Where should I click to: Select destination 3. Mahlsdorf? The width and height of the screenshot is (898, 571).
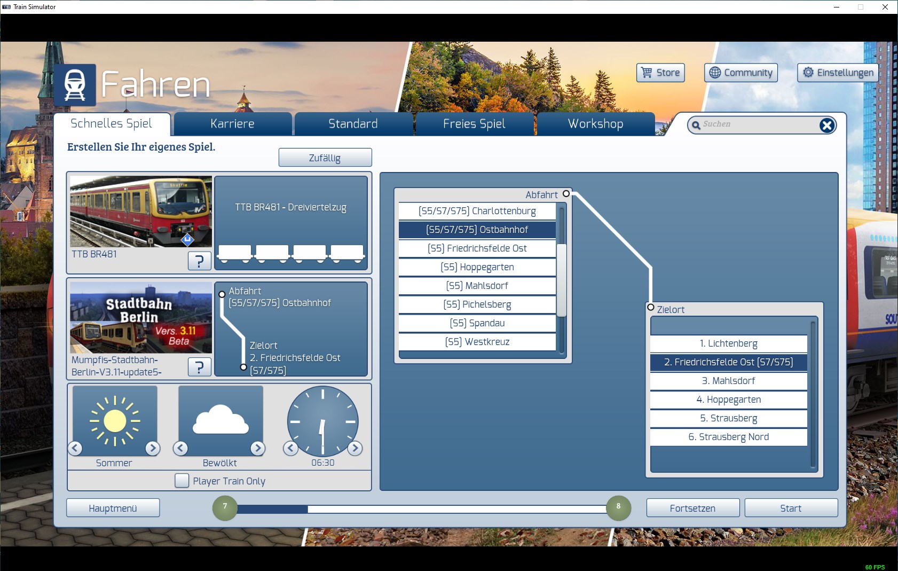coord(729,381)
